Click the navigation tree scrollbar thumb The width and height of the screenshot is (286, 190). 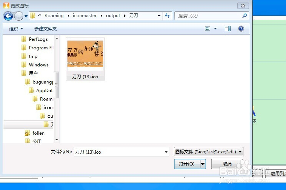tap(57, 85)
